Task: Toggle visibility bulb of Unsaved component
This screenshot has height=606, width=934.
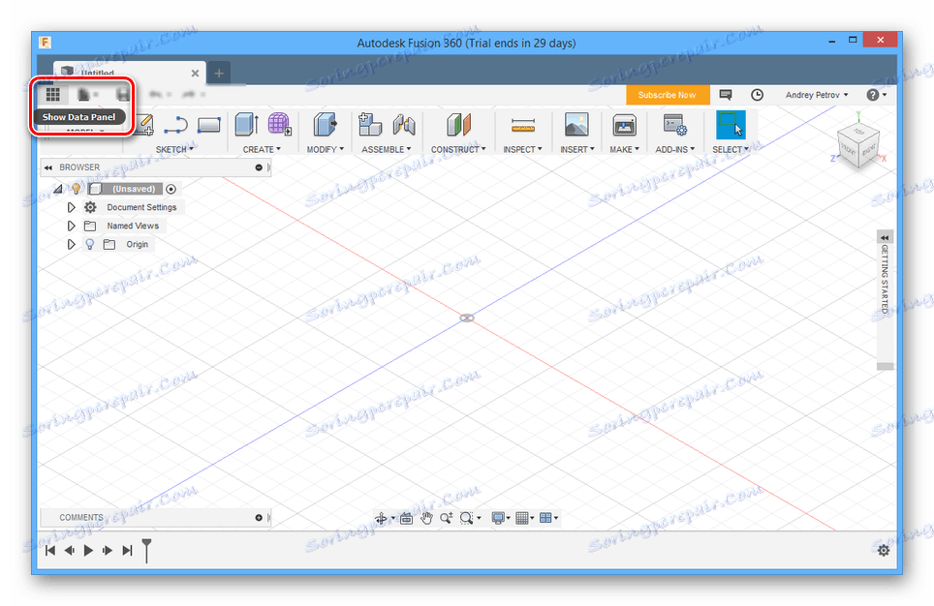Action: pyautogui.click(x=77, y=189)
